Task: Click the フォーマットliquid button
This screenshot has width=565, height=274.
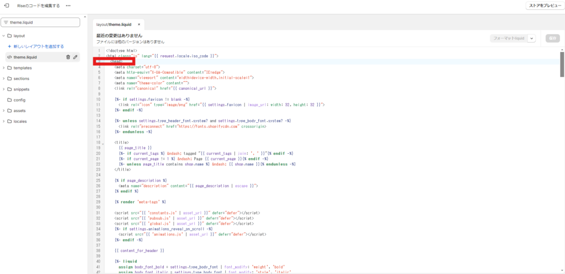Action: click(x=508, y=39)
